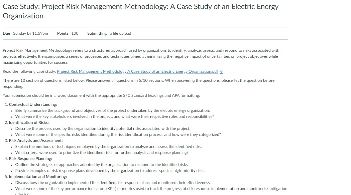Click the Submitting a file upload label
The width and height of the screenshot is (351, 195).
(x=109, y=33)
